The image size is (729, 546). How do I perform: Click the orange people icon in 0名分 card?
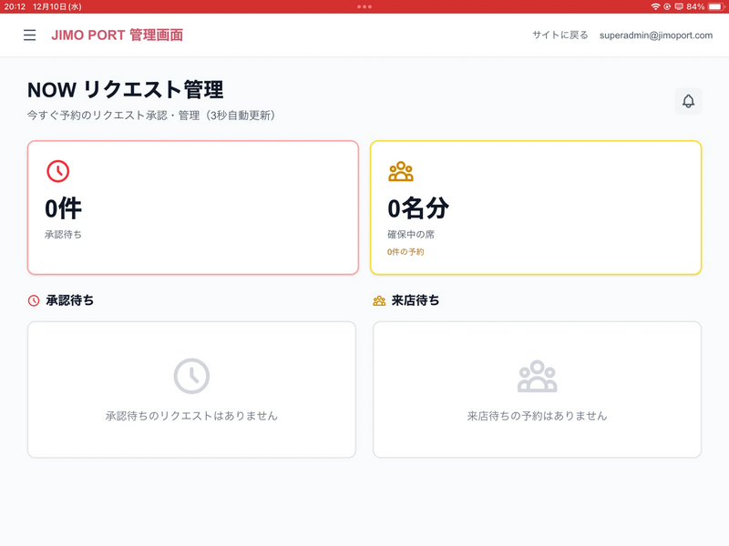coord(400,171)
